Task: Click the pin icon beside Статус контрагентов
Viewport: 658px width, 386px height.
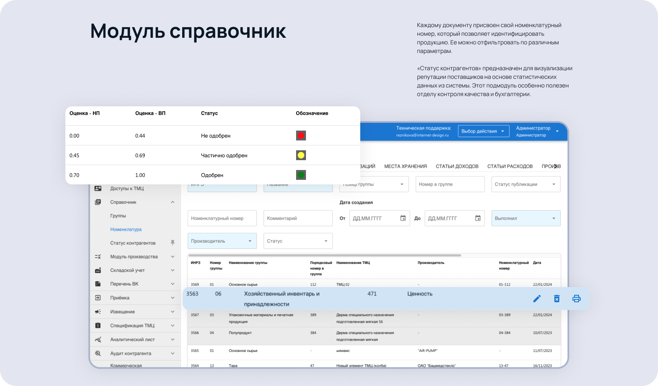Action: pos(173,243)
